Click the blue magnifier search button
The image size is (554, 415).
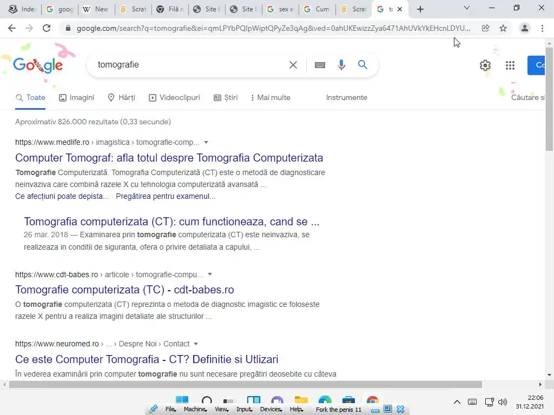coord(362,65)
